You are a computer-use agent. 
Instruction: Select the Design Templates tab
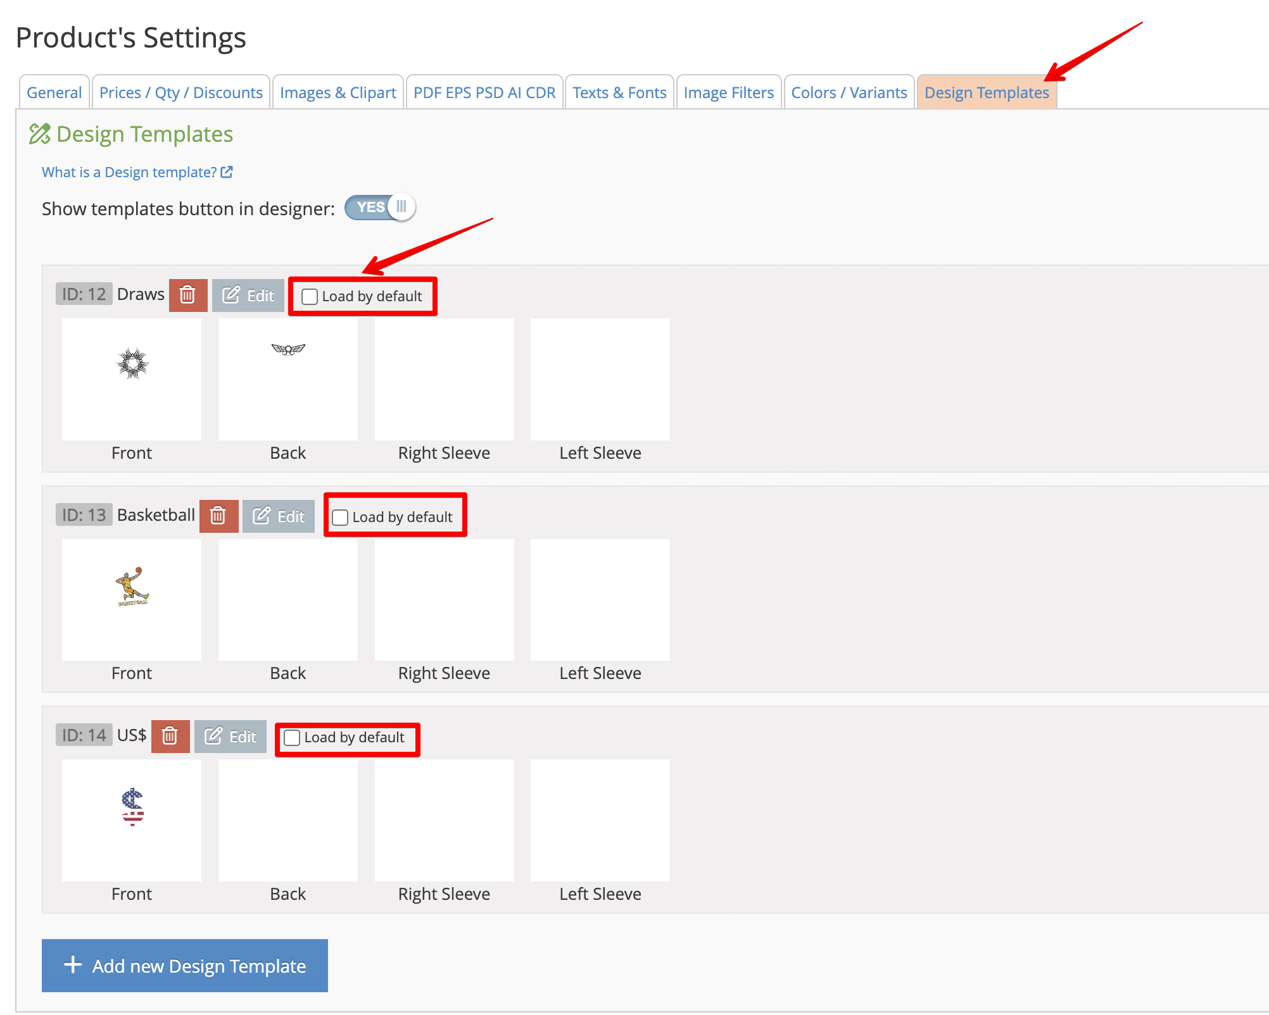point(987,92)
